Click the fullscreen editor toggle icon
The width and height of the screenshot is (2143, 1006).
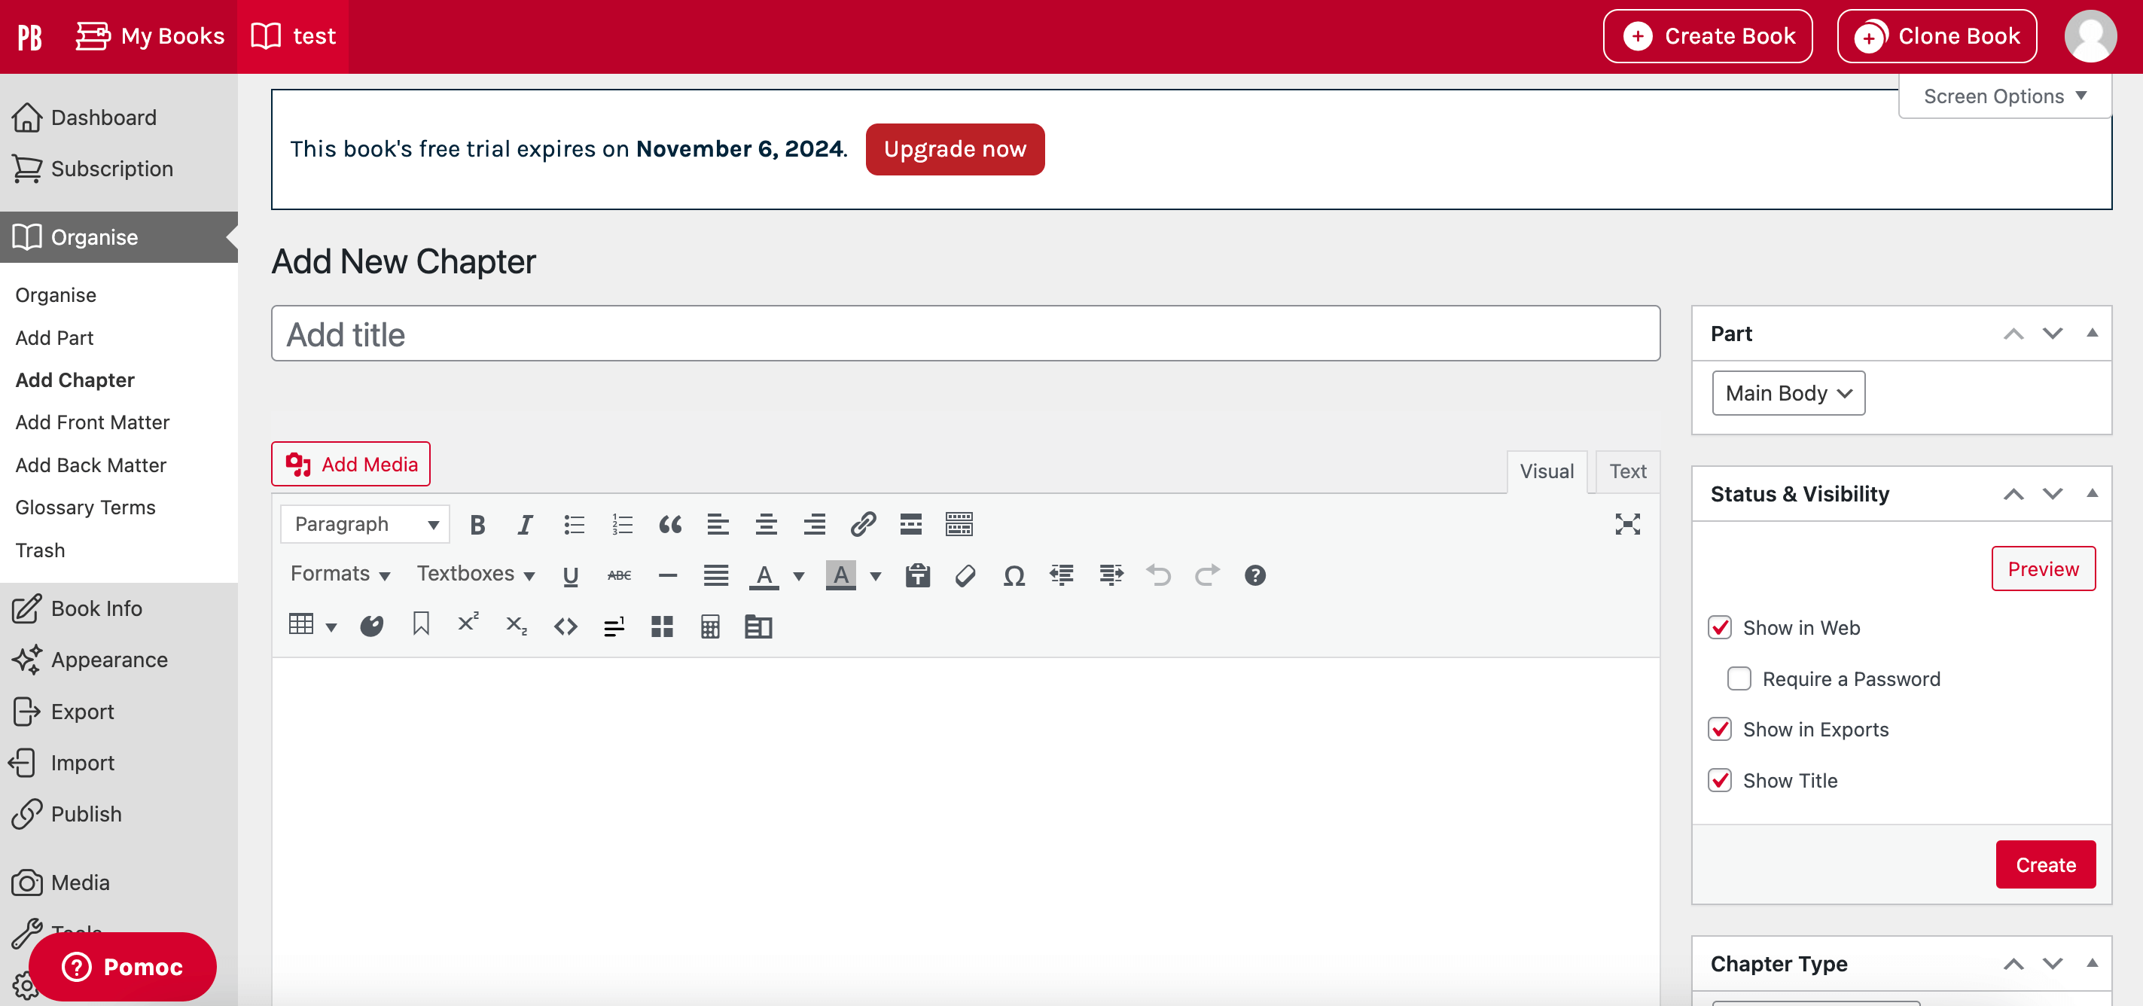point(1628,523)
